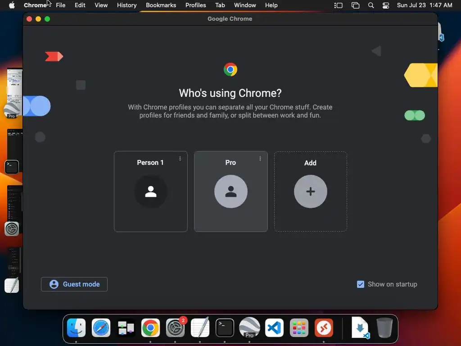
Task: Minimize the Google Chrome window
Action: point(38,19)
